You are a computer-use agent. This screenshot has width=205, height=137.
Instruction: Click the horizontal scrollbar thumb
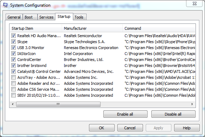pyautogui.click(x=58, y=104)
